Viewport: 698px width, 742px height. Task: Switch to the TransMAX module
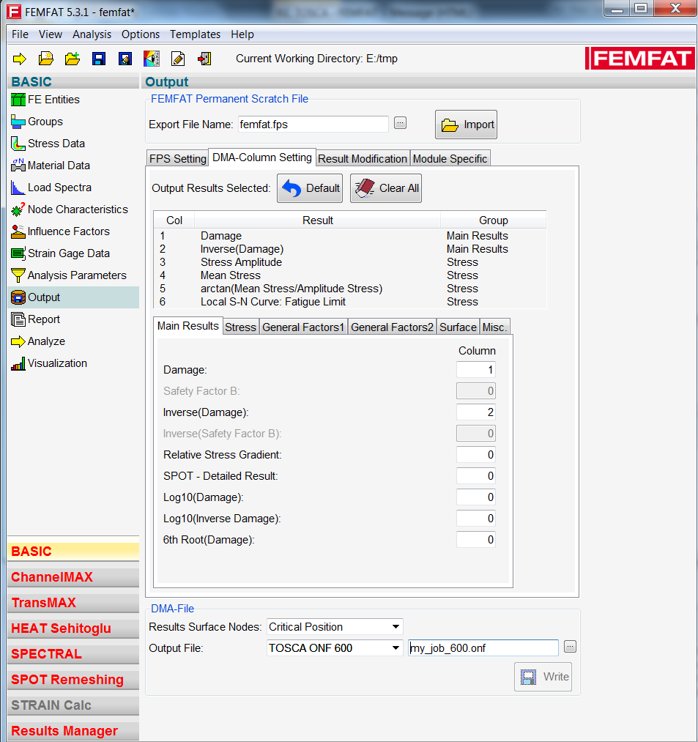pos(73,603)
